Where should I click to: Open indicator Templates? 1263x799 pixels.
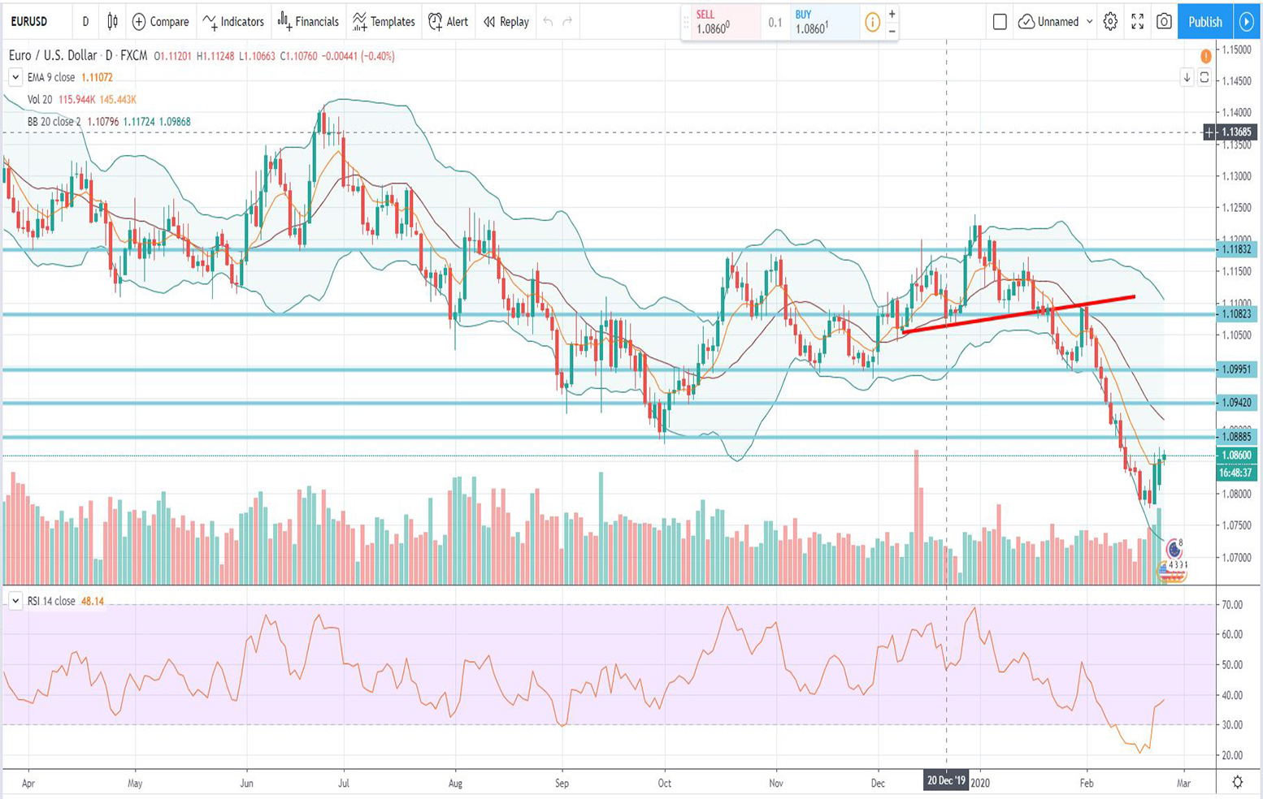(384, 22)
